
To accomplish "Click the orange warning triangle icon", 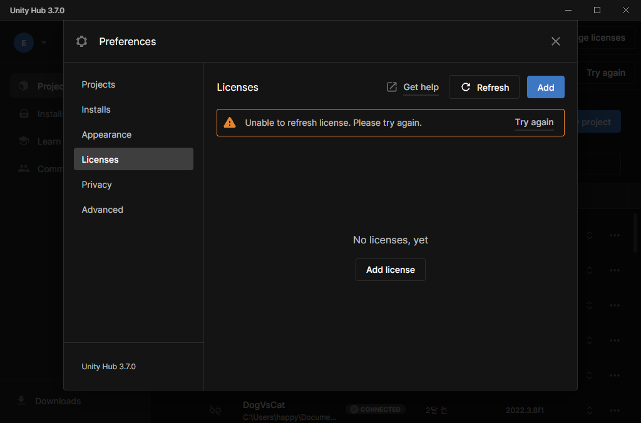I will tap(230, 122).
